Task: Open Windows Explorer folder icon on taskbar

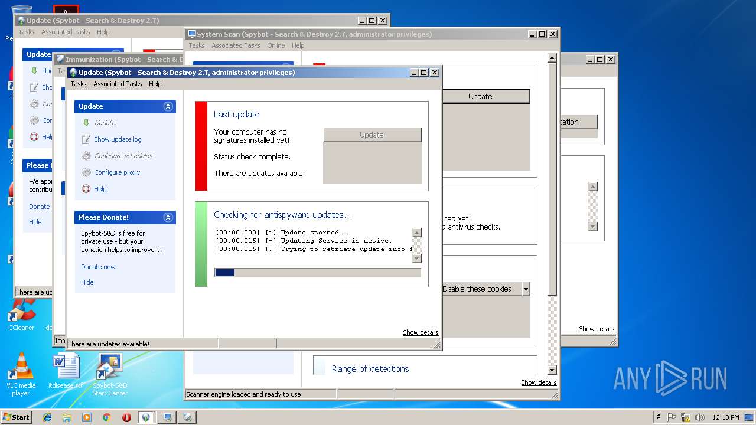Action: click(x=67, y=417)
